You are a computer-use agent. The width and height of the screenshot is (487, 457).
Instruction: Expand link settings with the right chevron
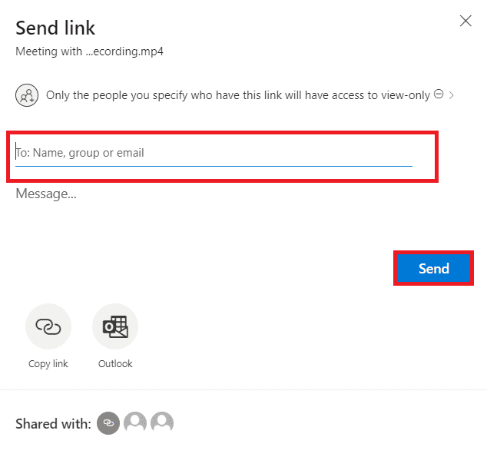[x=452, y=95]
